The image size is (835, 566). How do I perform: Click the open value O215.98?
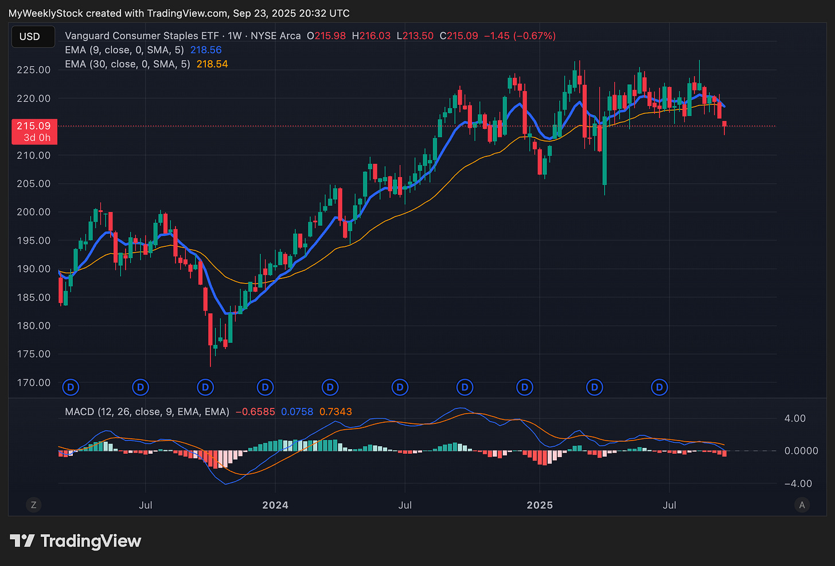326,36
